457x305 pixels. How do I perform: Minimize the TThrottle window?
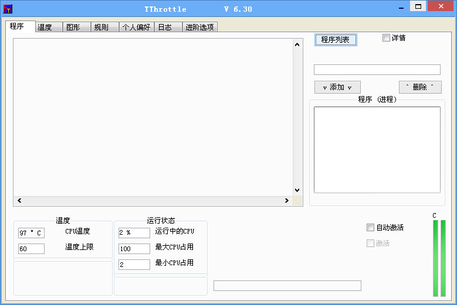(401, 8)
